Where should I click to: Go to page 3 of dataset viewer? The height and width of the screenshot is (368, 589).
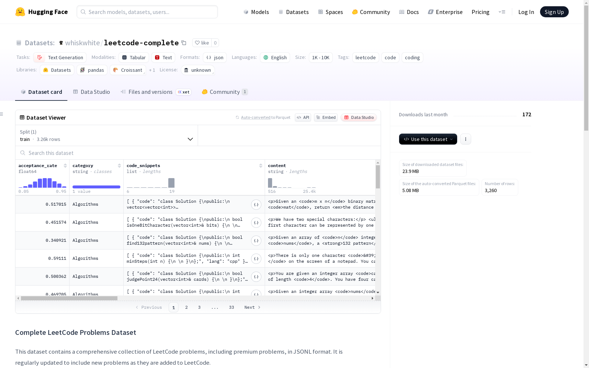click(x=199, y=307)
